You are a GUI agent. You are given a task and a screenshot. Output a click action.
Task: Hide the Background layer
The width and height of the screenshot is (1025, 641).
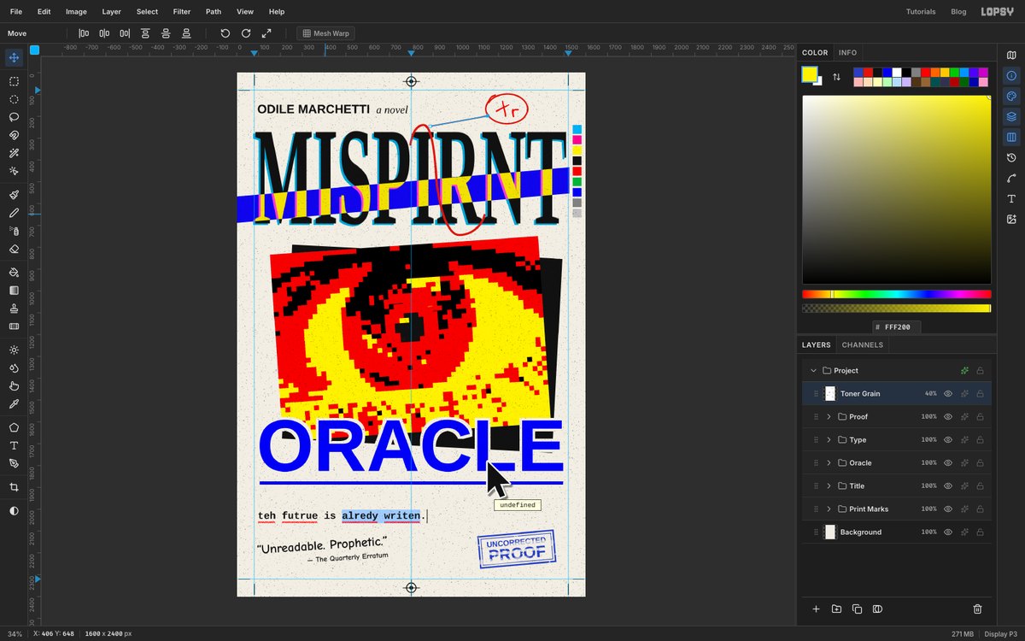click(x=947, y=532)
